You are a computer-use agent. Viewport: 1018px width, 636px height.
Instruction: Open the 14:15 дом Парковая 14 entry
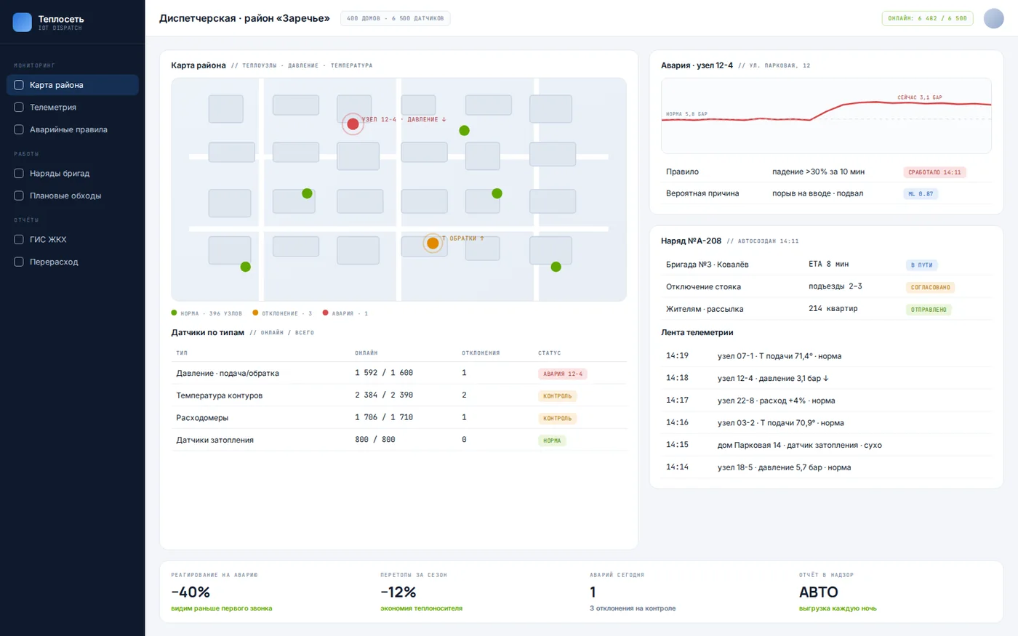(826, 445)
